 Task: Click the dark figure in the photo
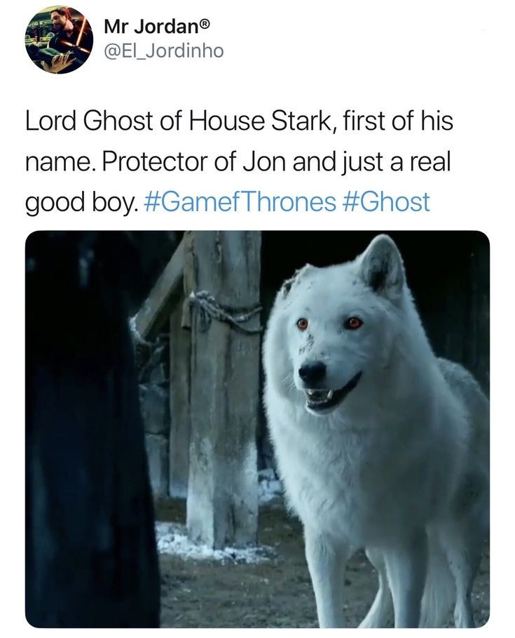[x=84, y=435]
